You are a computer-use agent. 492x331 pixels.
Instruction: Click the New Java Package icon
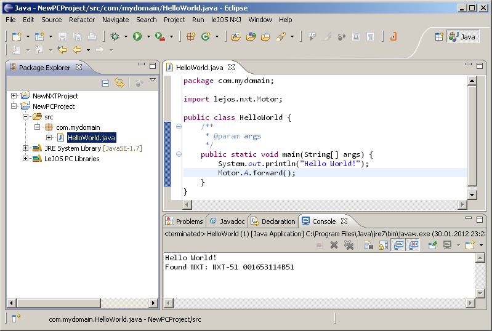click(191, 37)
